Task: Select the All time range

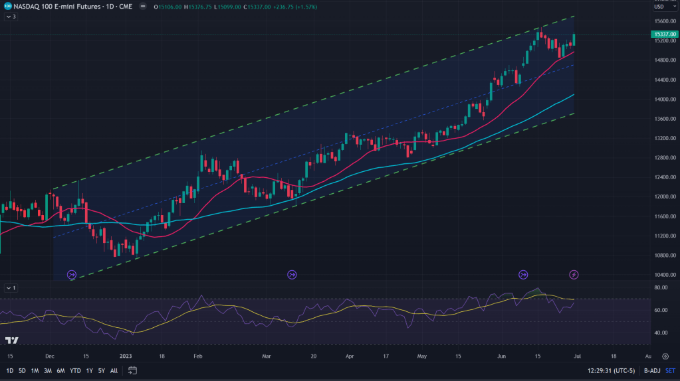Action: (114, 370)
